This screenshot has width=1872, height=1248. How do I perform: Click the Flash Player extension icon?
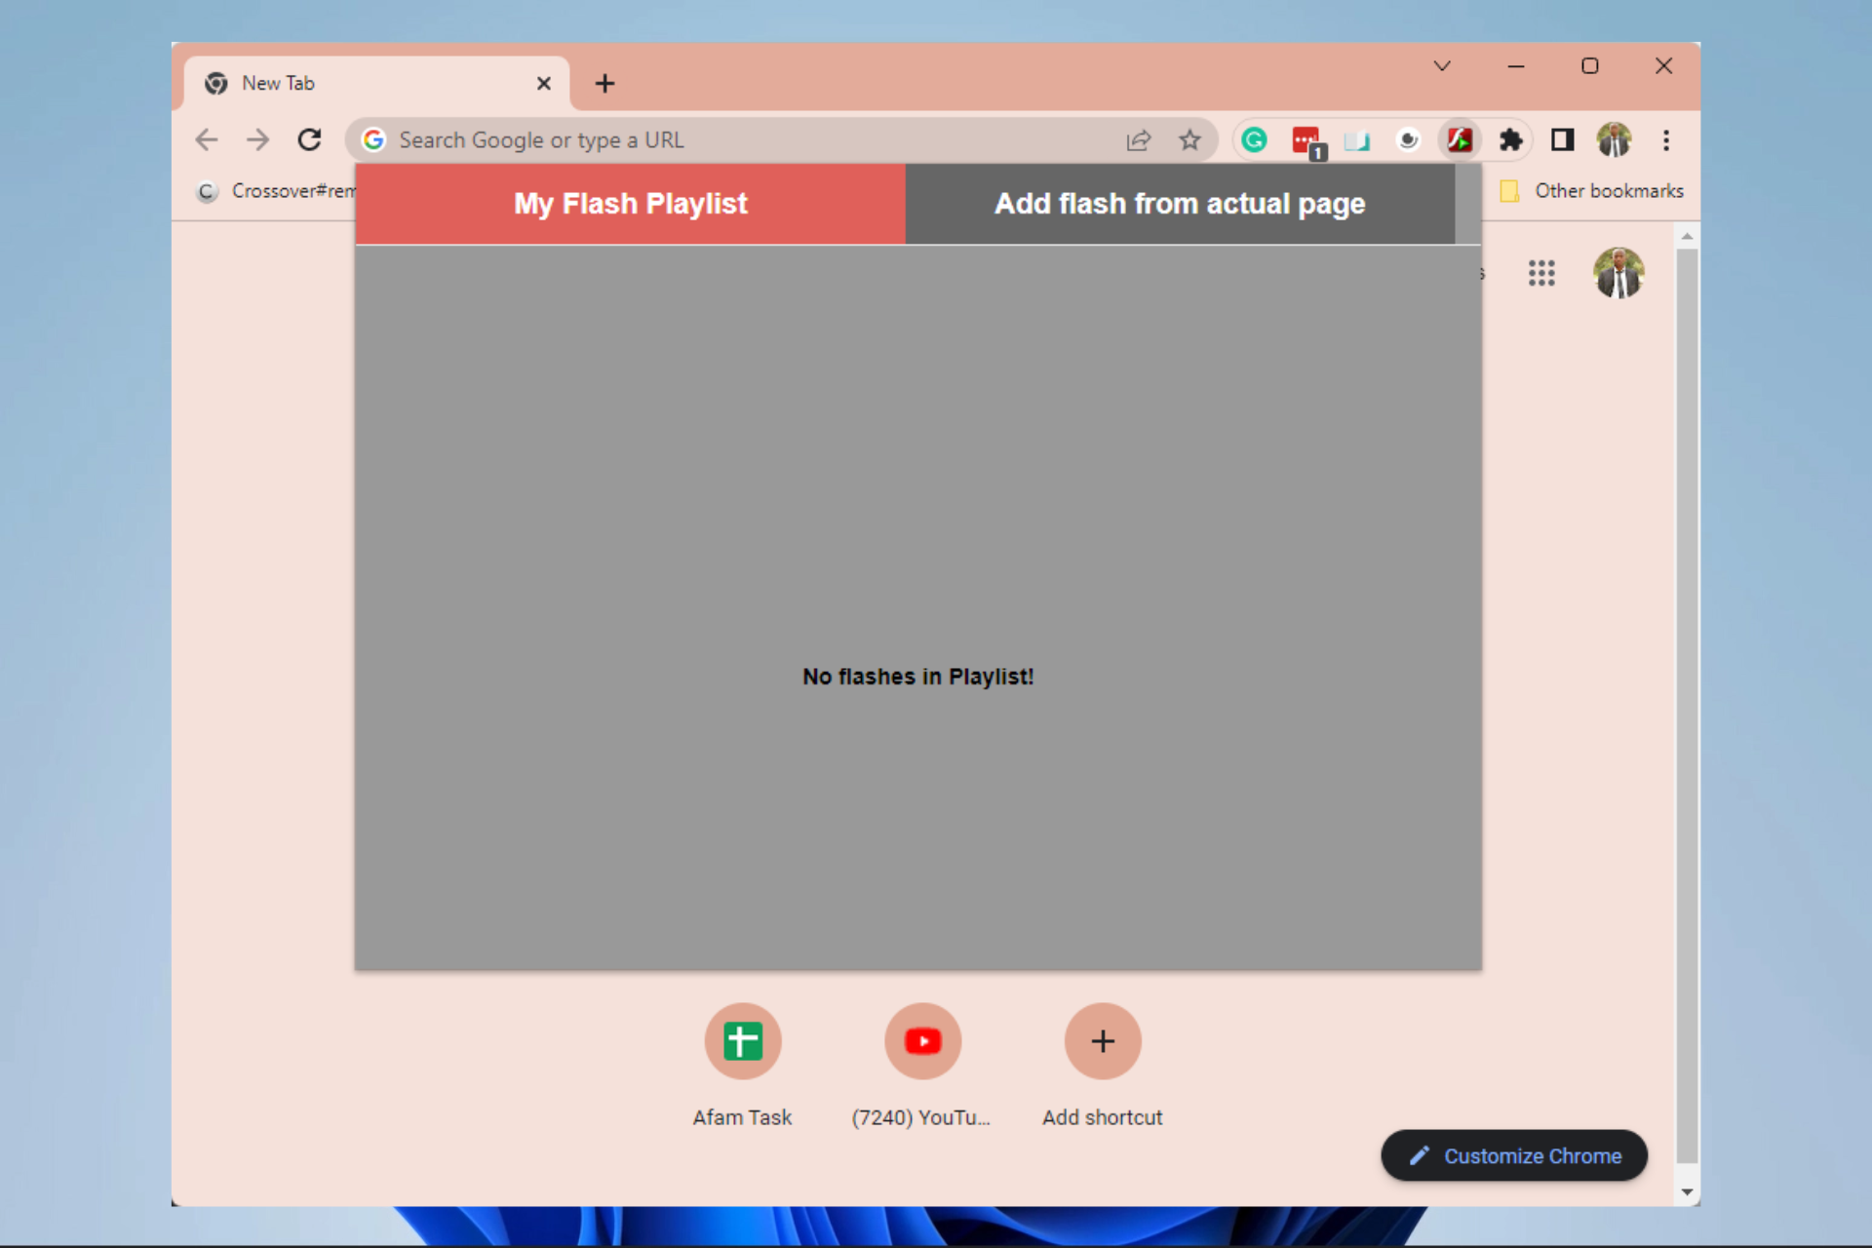tap(1459, 140)
